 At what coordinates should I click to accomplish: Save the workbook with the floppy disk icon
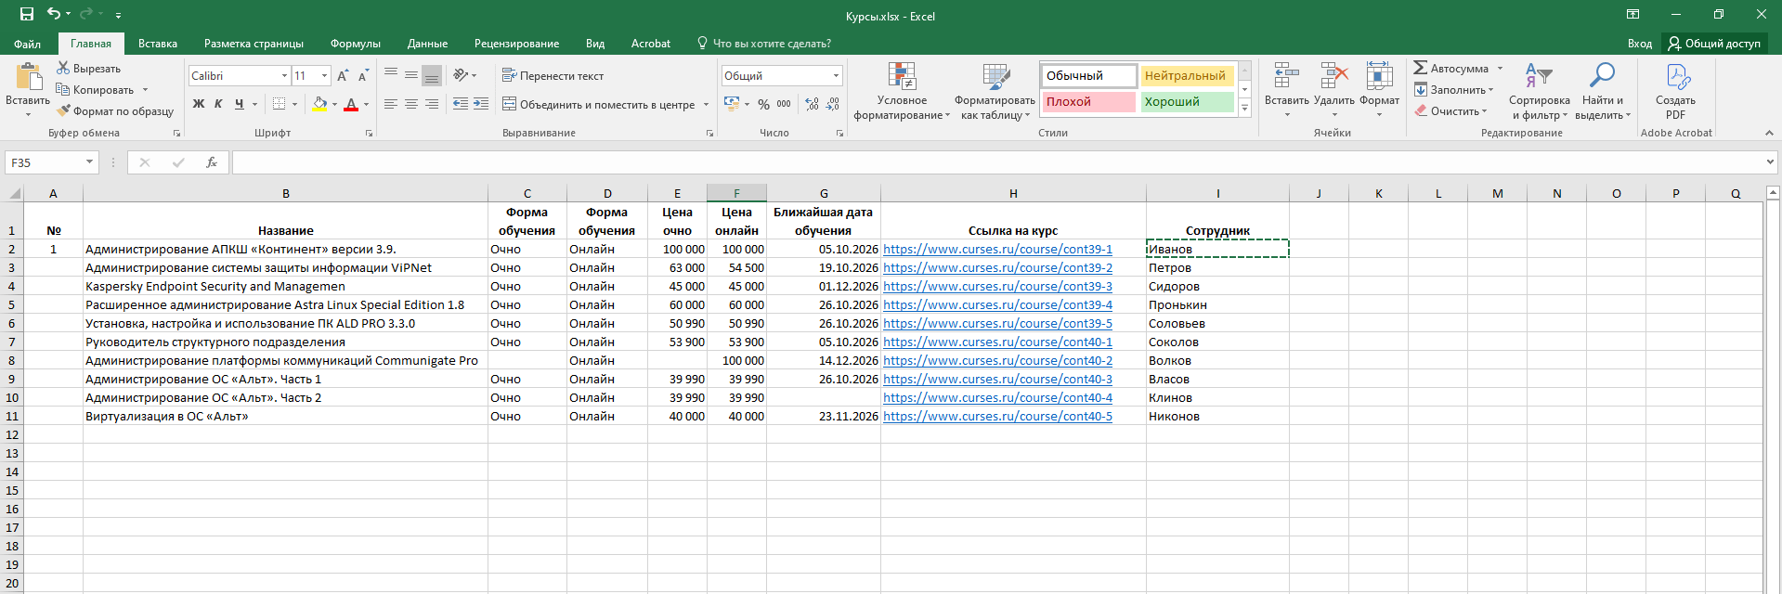point(26,14)
